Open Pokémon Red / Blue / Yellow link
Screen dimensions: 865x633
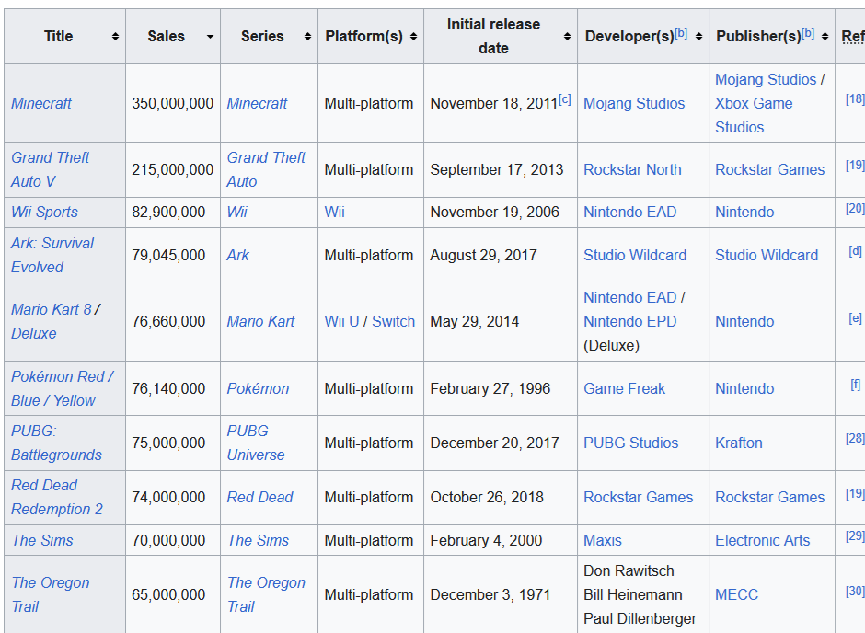(x=62, y=389)
